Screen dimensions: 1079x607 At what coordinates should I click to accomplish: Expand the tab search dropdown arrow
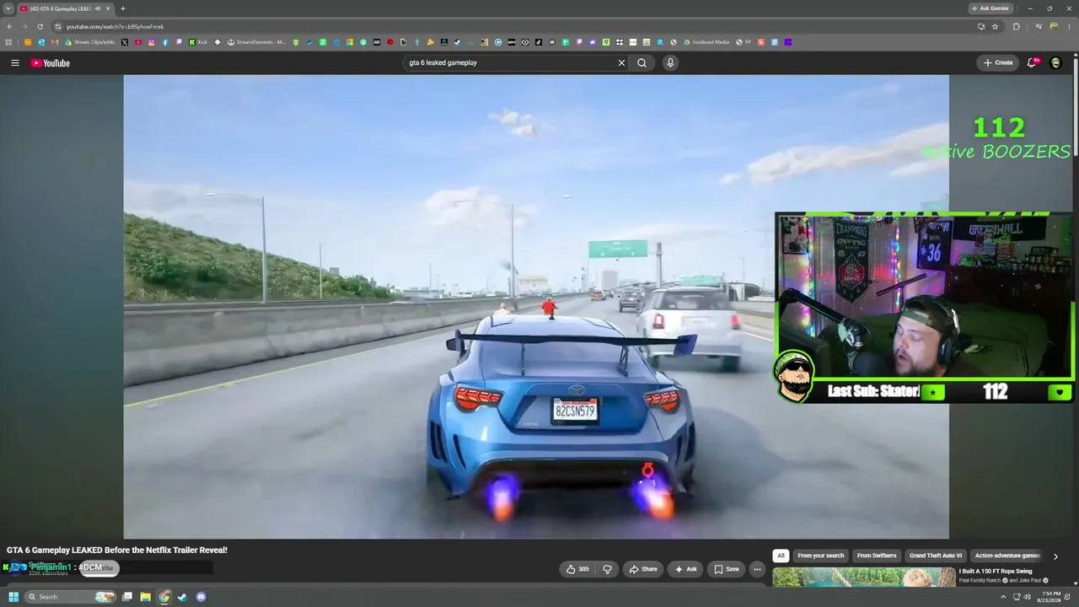coord(8,8)
